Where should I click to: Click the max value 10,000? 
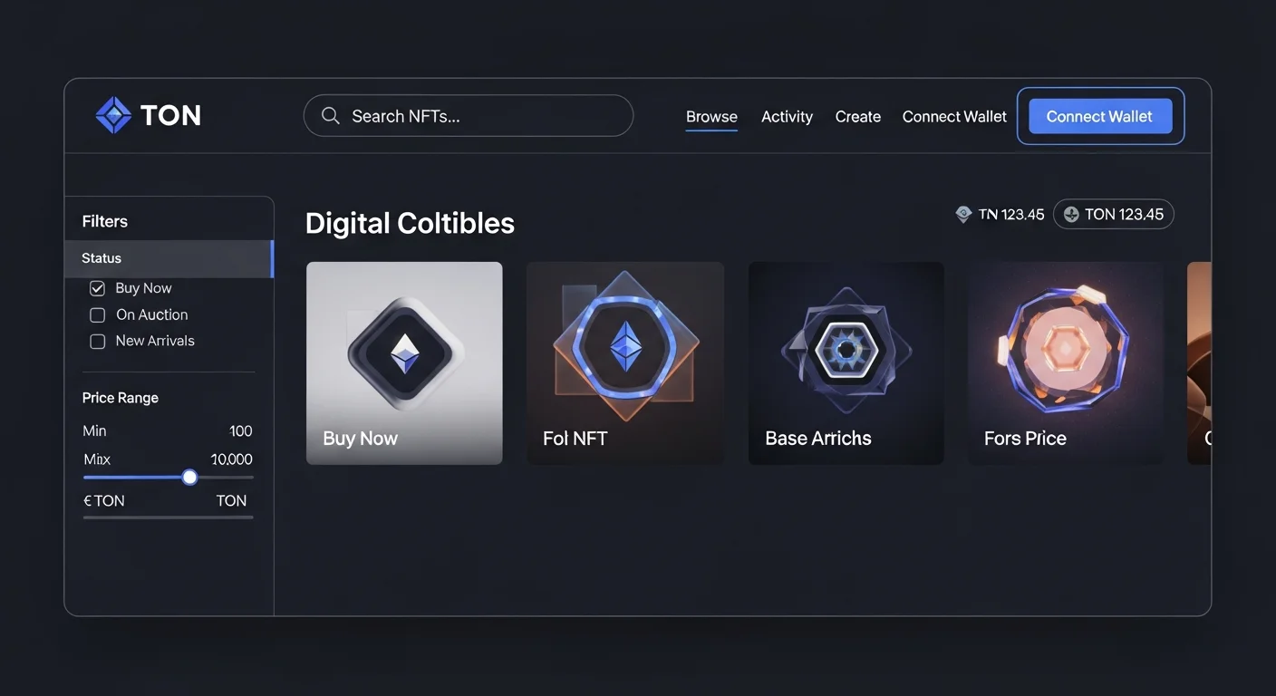pos(232,459)
